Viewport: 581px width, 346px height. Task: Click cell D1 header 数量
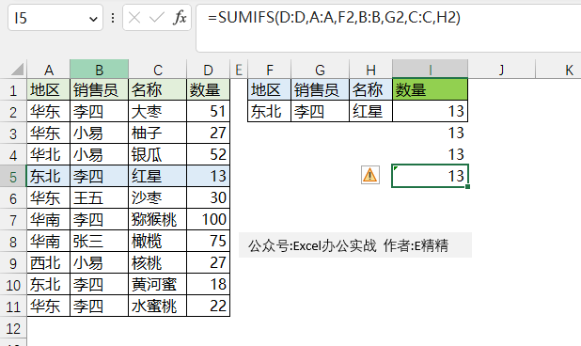point(209,89)
